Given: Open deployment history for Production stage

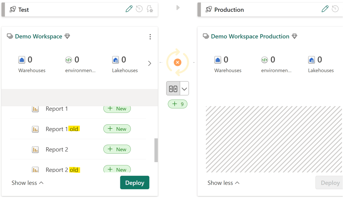Looking at the screenshot, I should pyautogui.click(x=335, y=9).
